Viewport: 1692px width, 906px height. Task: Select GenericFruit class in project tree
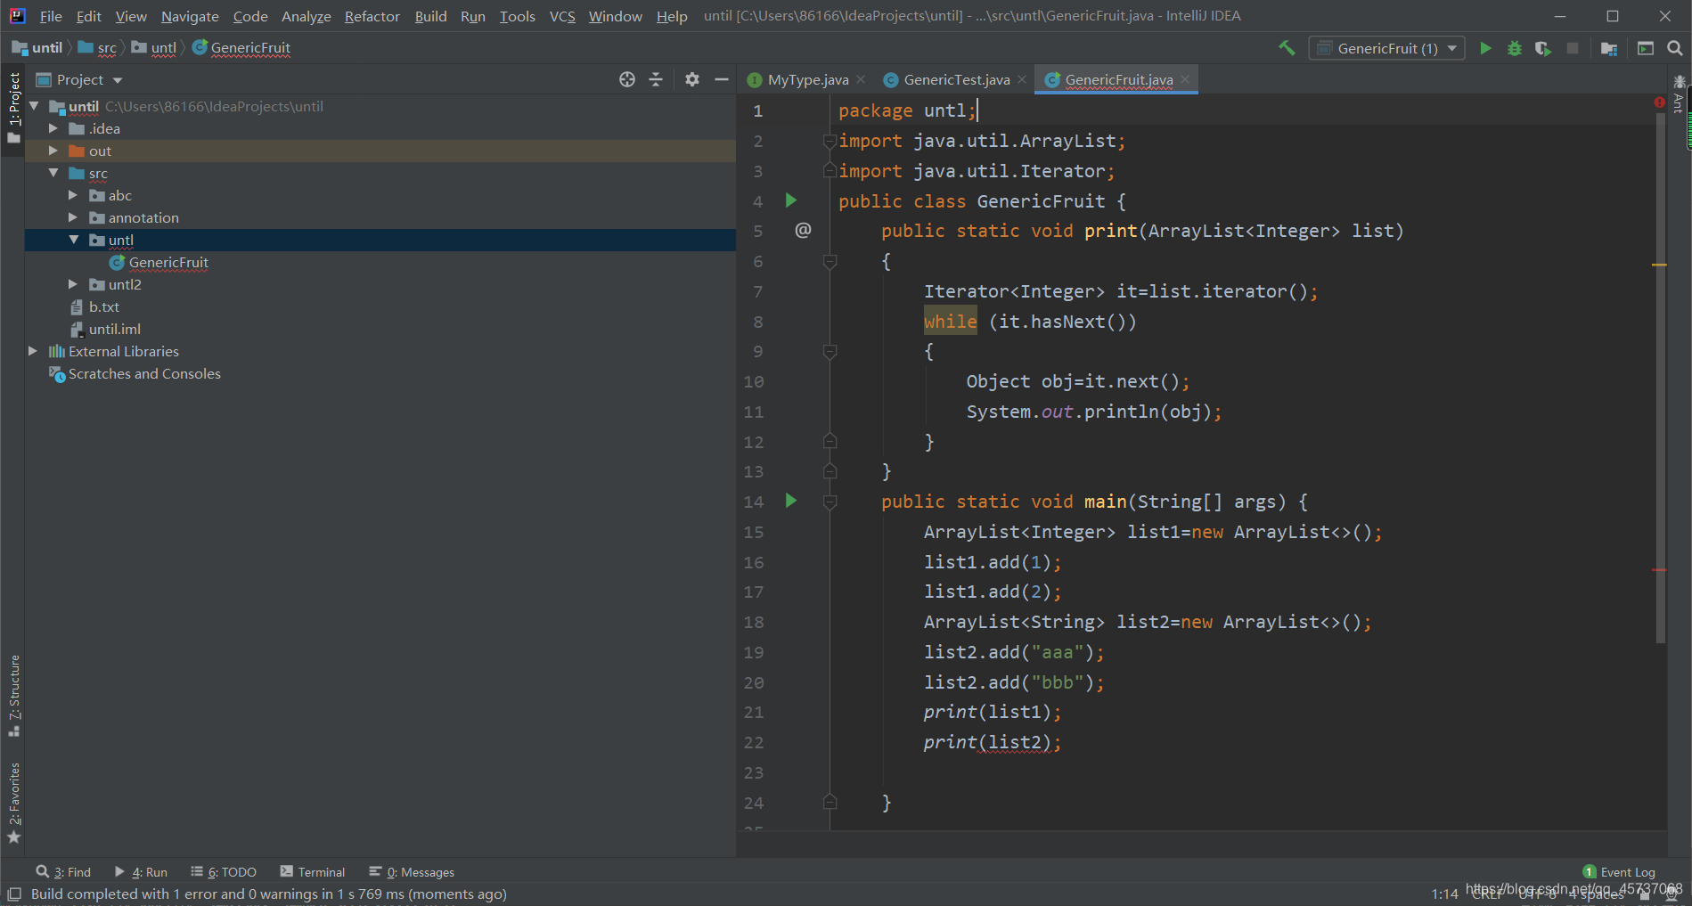click(x=168, y=262)
